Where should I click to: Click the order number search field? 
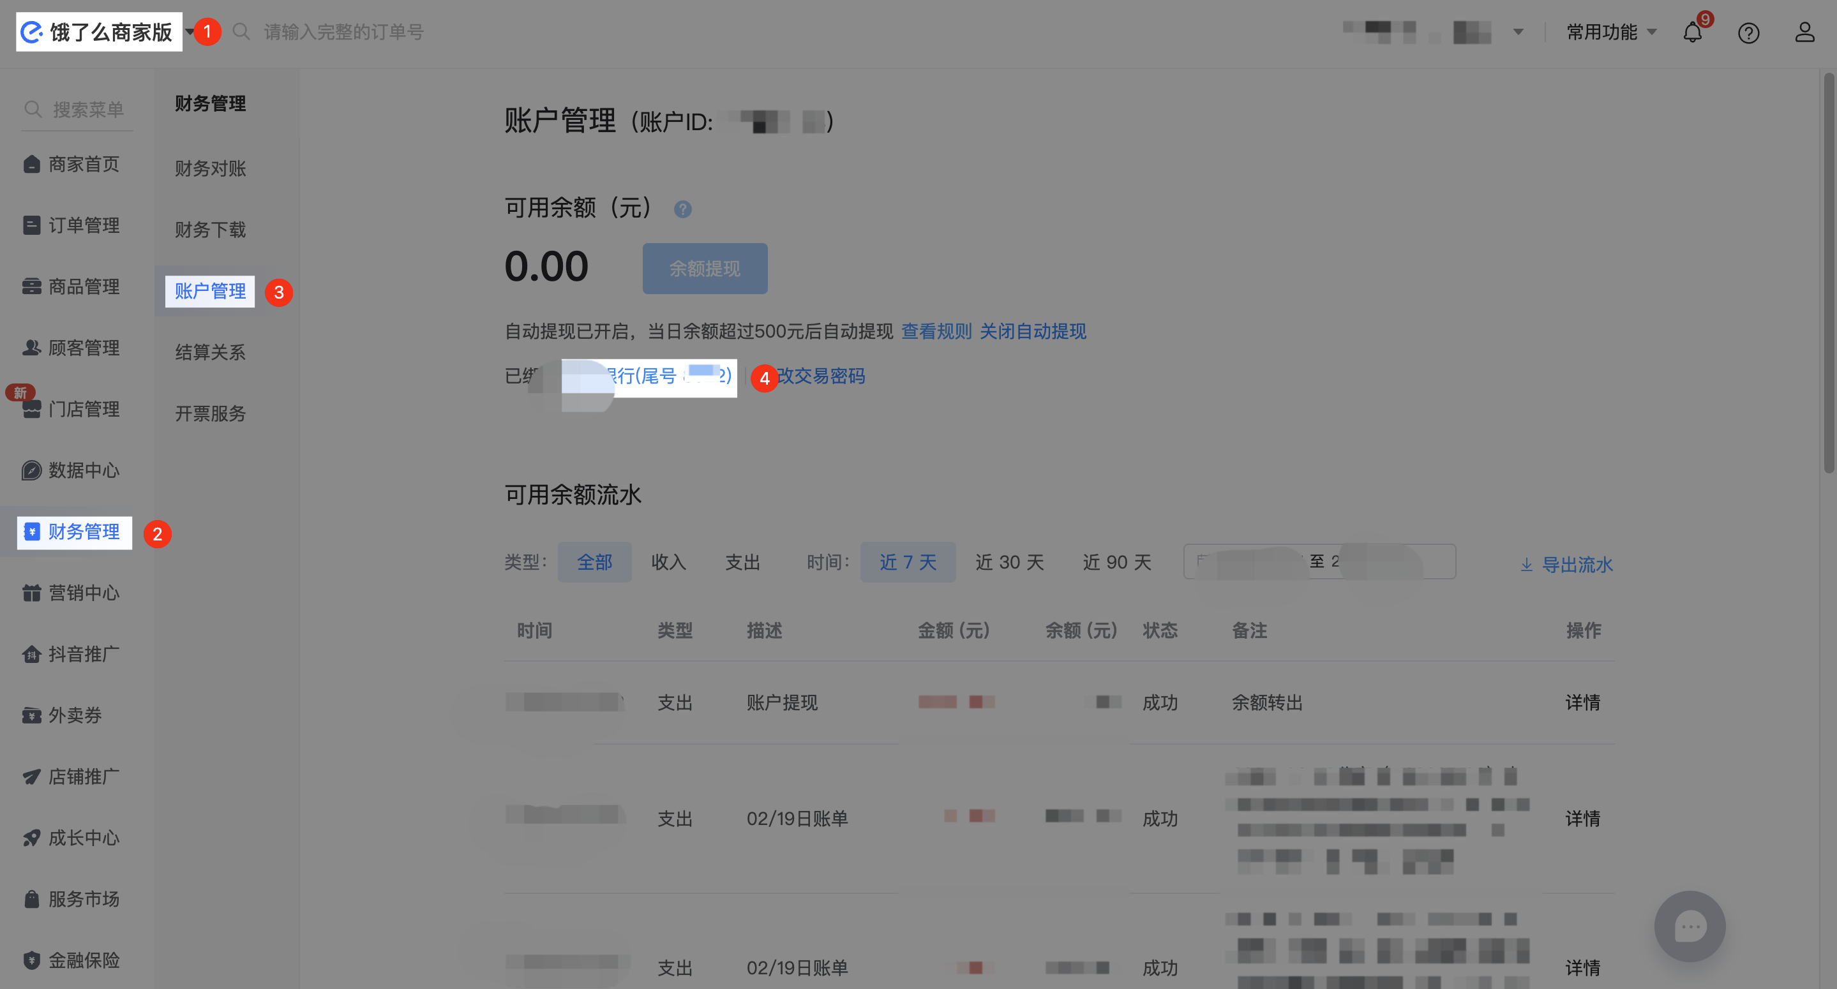click(x=343, y=32)
